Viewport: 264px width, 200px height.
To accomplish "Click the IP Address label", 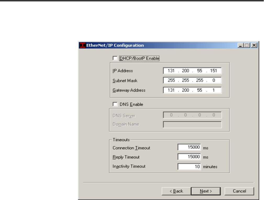I will [x=123, y=71].
